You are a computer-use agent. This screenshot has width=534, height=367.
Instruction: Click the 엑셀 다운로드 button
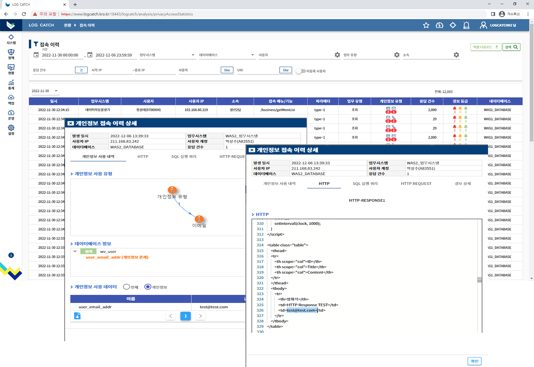[x=486, y=47]
